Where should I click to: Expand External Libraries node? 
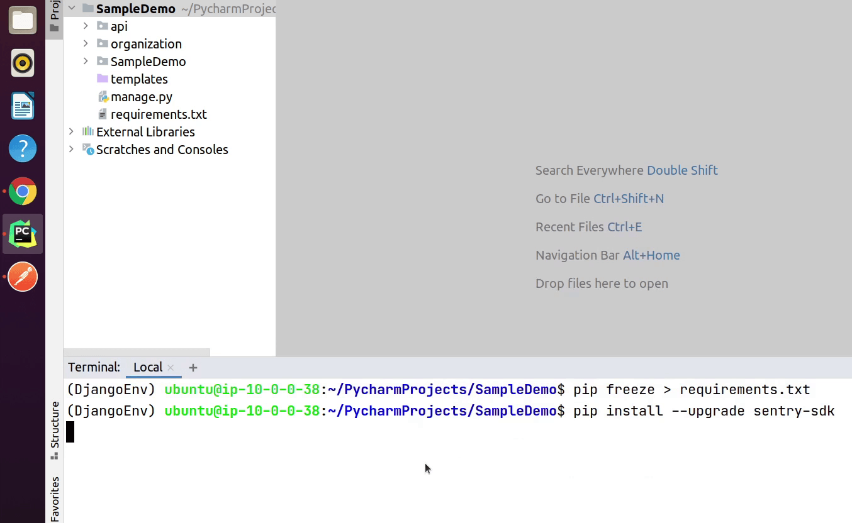(71, 132)
